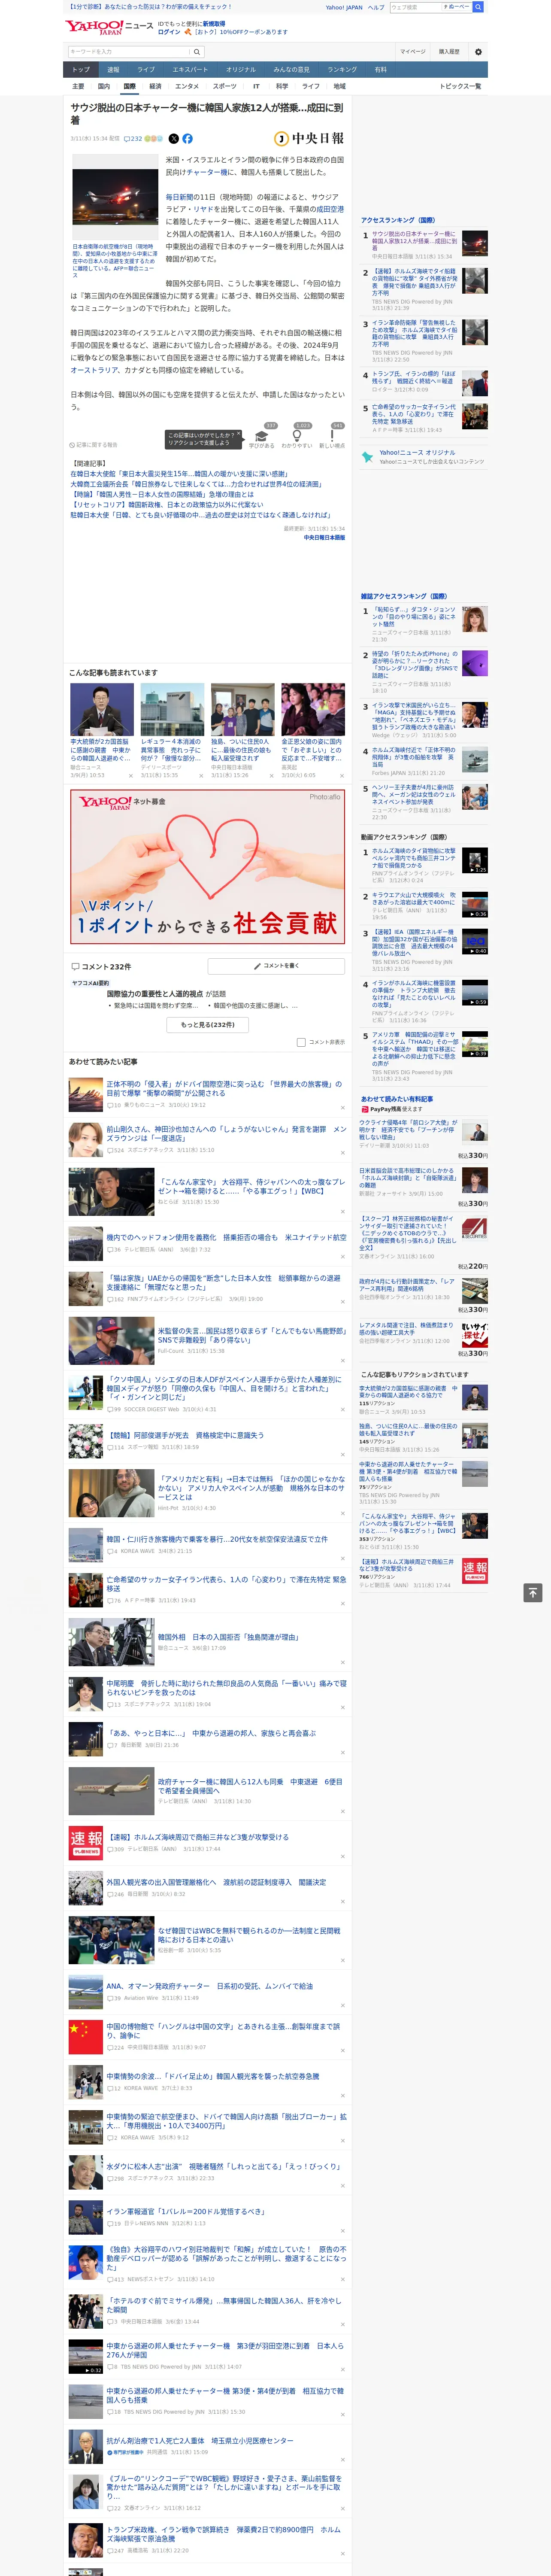
Task: Click the keyword search magnifier icon
Action: [197, 51]
